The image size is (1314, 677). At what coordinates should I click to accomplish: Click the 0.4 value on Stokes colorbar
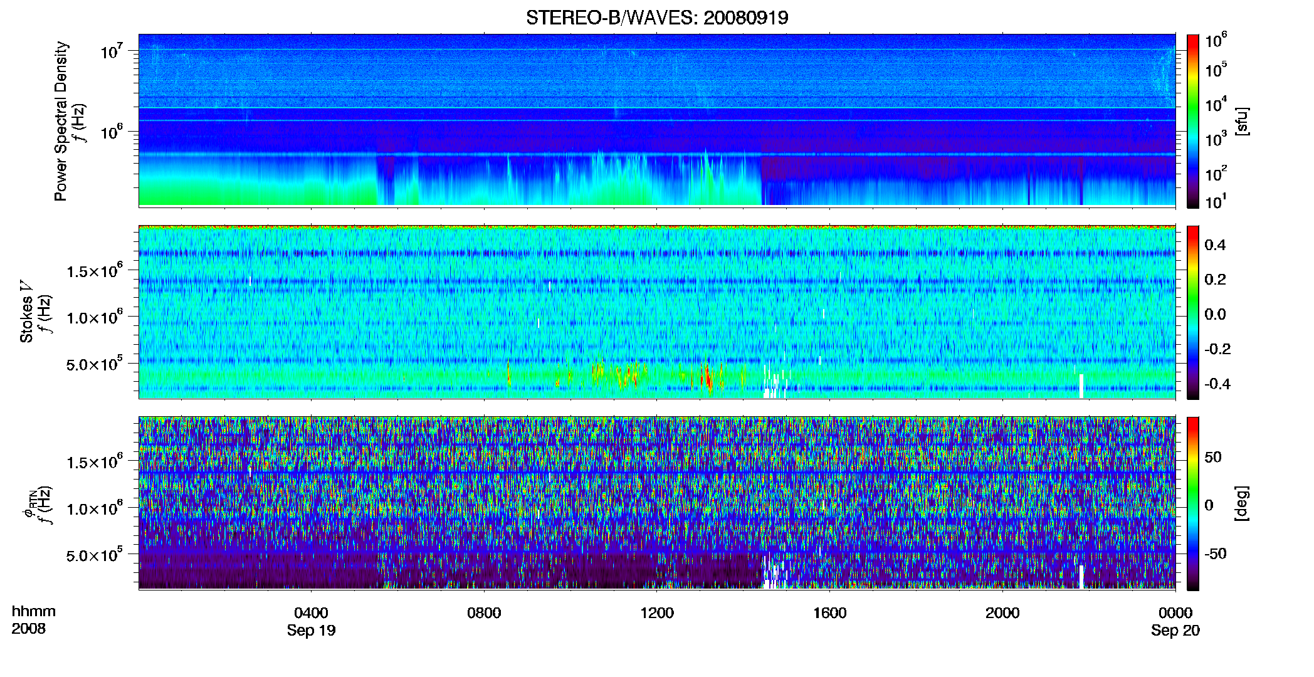[1215, 245]
